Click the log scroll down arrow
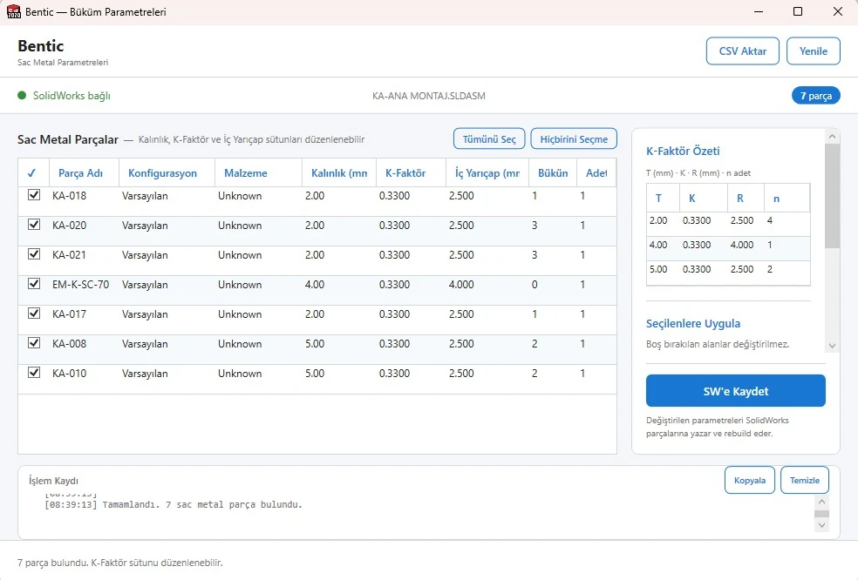Image resolution: width=858 pixels, height=580 pixels. coord(821,525)
